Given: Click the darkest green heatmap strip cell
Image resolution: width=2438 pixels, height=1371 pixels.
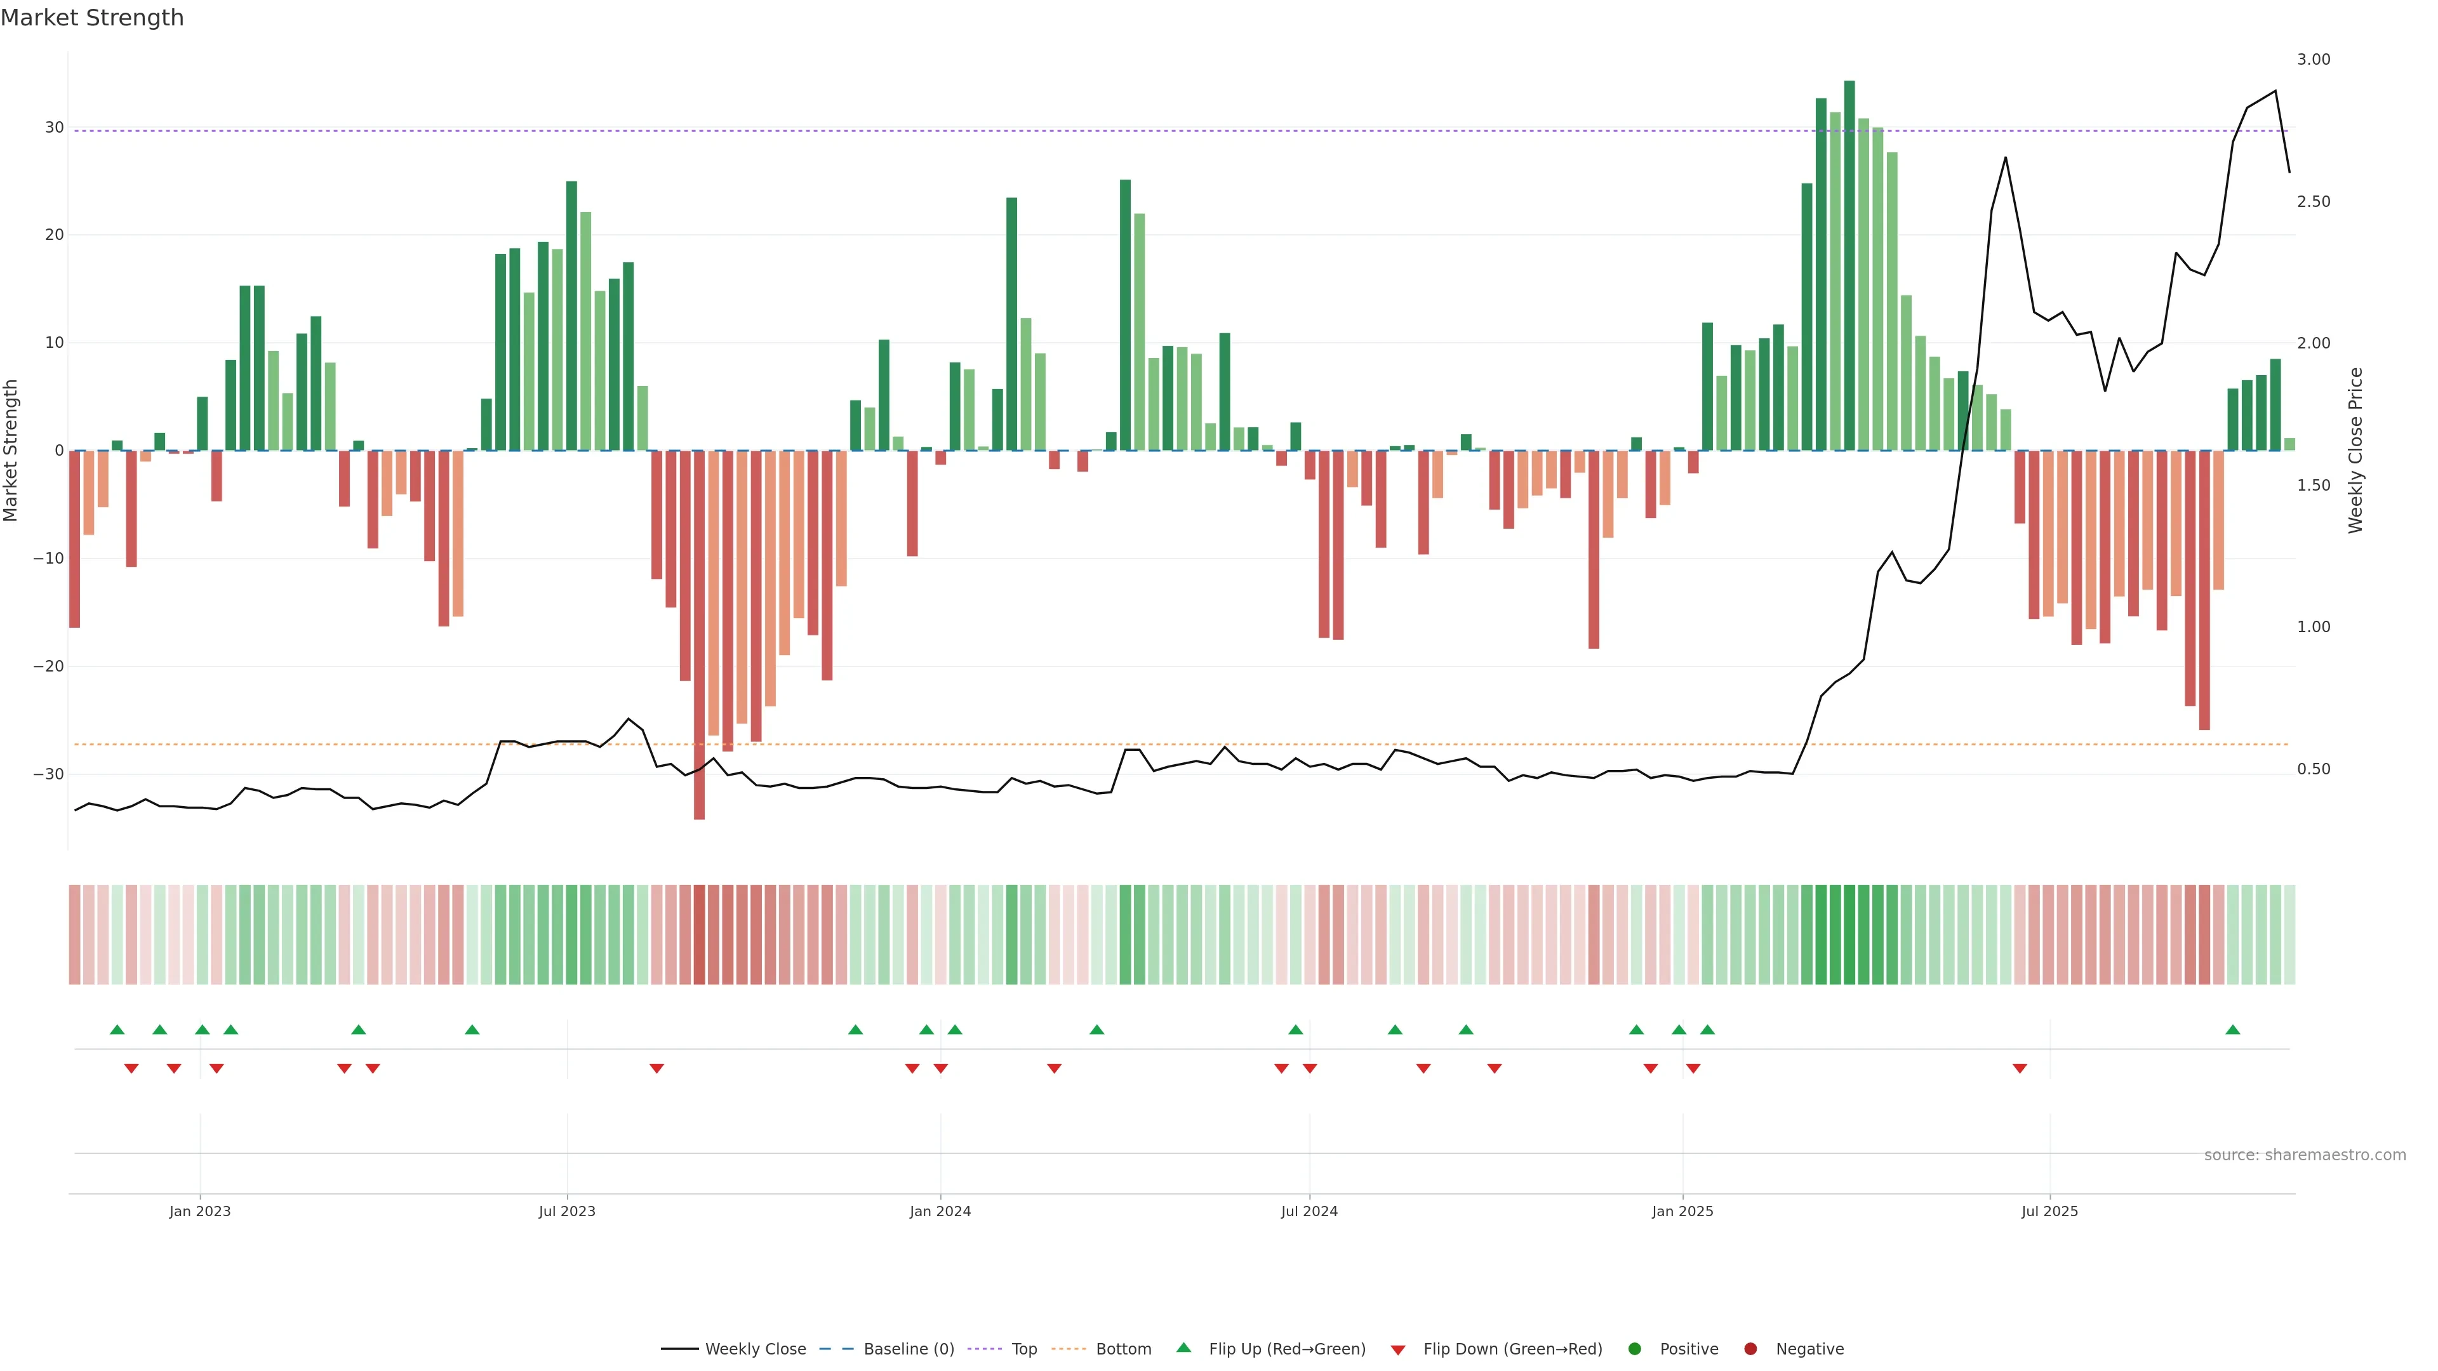Looking at the screenshot, I should pyautogui.click(x=1849, y=935).
